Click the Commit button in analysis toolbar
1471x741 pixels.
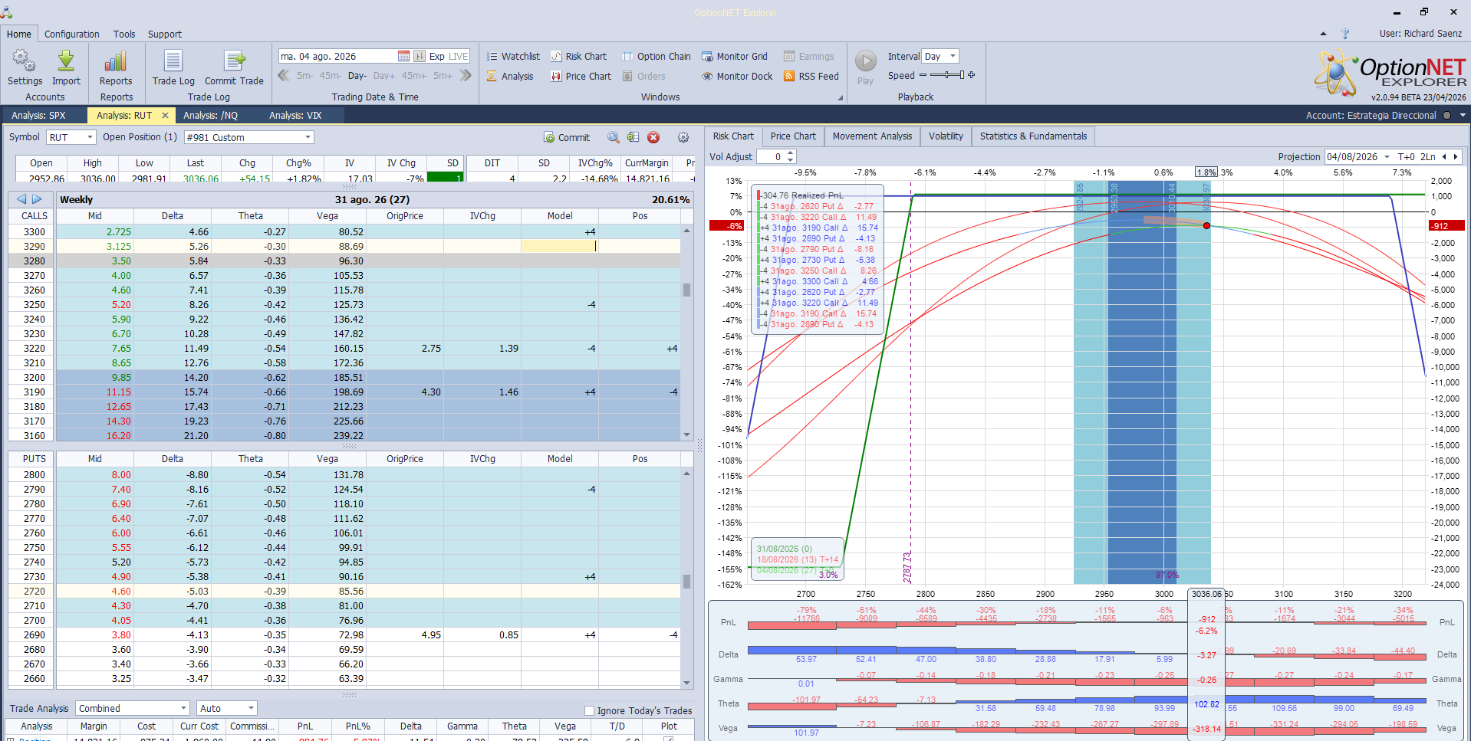(567, 137)
